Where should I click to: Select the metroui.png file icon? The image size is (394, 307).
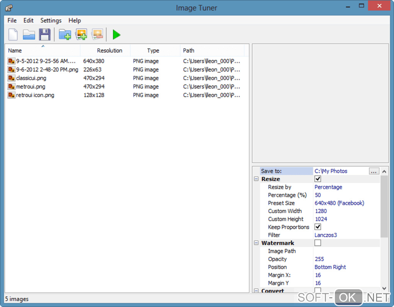12,87
